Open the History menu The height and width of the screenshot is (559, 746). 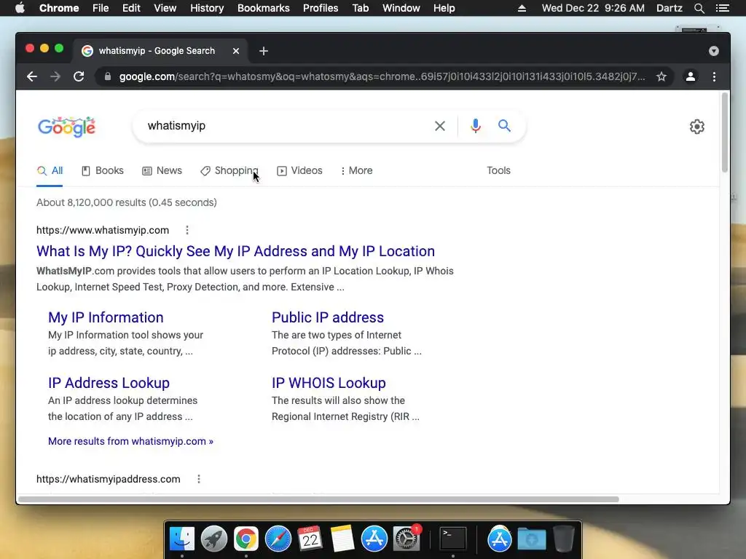[207, 8]
